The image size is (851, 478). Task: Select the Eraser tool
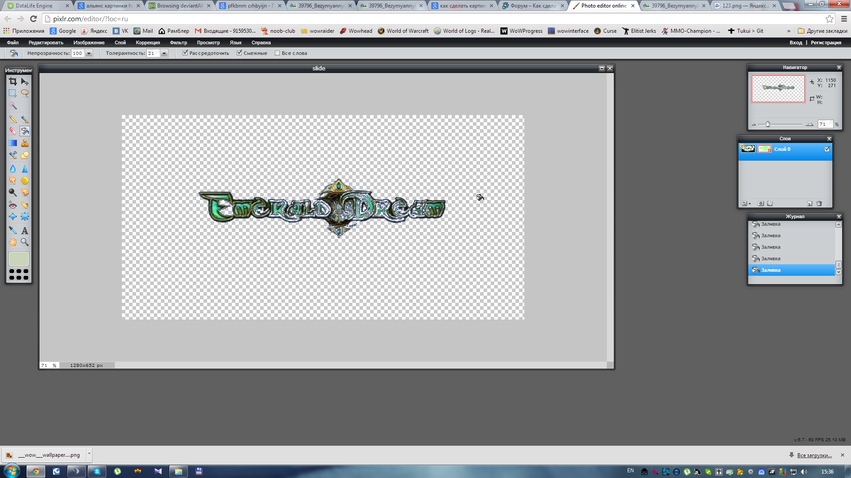(13, 131)
